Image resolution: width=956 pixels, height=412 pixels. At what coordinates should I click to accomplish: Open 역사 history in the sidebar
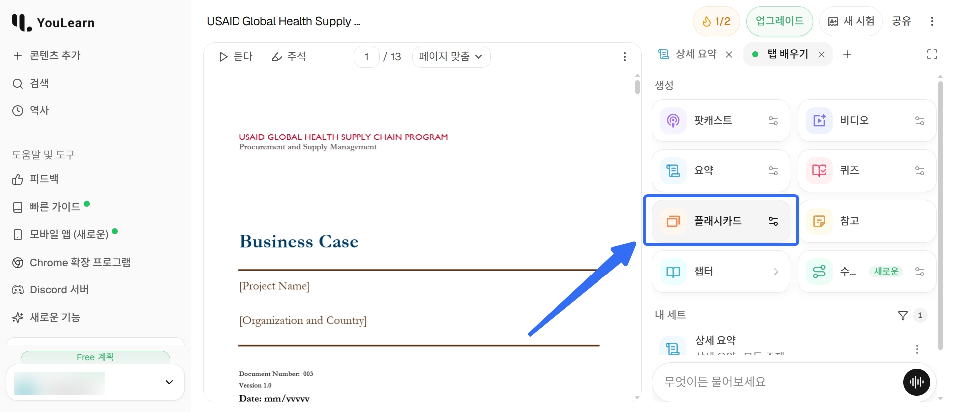[30, 110]
